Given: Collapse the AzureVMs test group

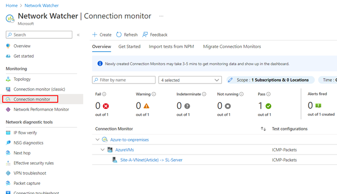Looking at the screenshot, I should [103, 150].
